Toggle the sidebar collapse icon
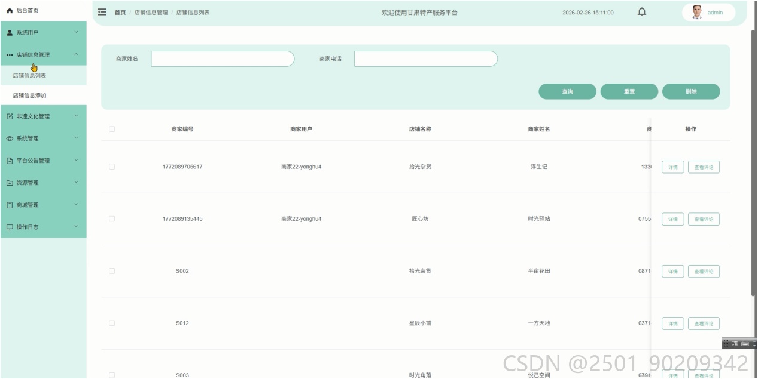Viewport: 758px width, 379px height. 102,12
